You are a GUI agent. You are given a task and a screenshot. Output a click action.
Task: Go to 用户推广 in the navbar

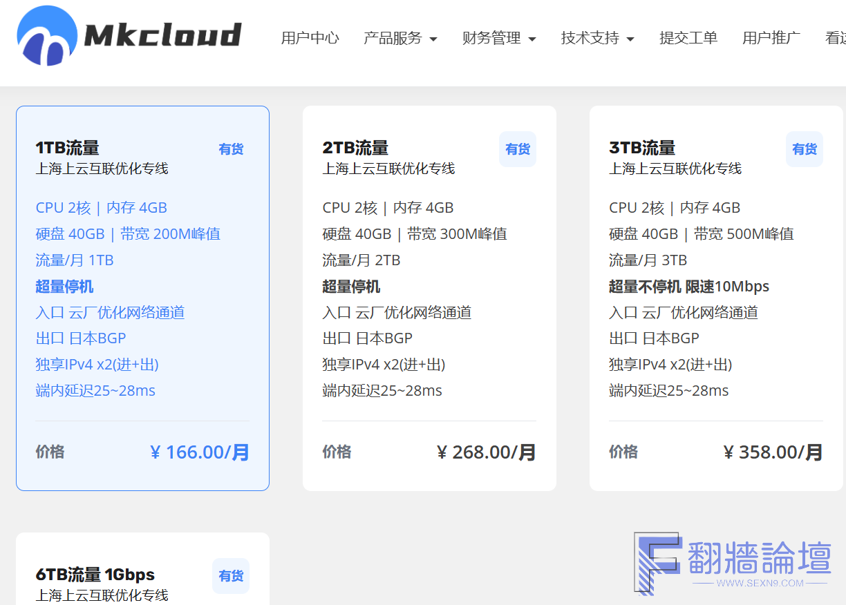[771, 38]
